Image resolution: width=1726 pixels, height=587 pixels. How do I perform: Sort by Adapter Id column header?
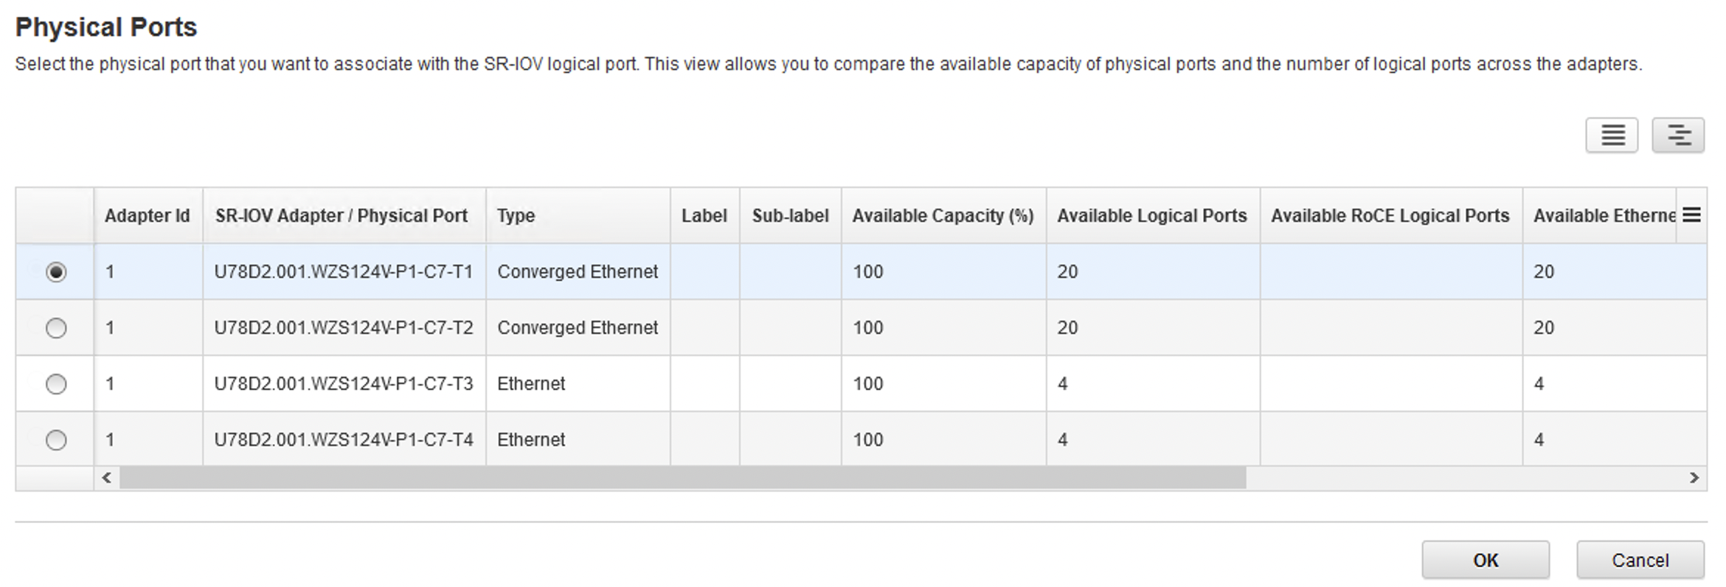pyautogui.click(x=147, y=216)
